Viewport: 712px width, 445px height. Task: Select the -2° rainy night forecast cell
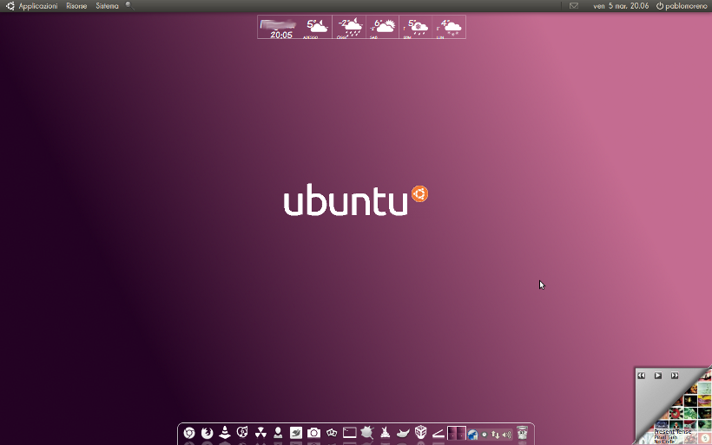pyautogui.click(x=349, y=27)
